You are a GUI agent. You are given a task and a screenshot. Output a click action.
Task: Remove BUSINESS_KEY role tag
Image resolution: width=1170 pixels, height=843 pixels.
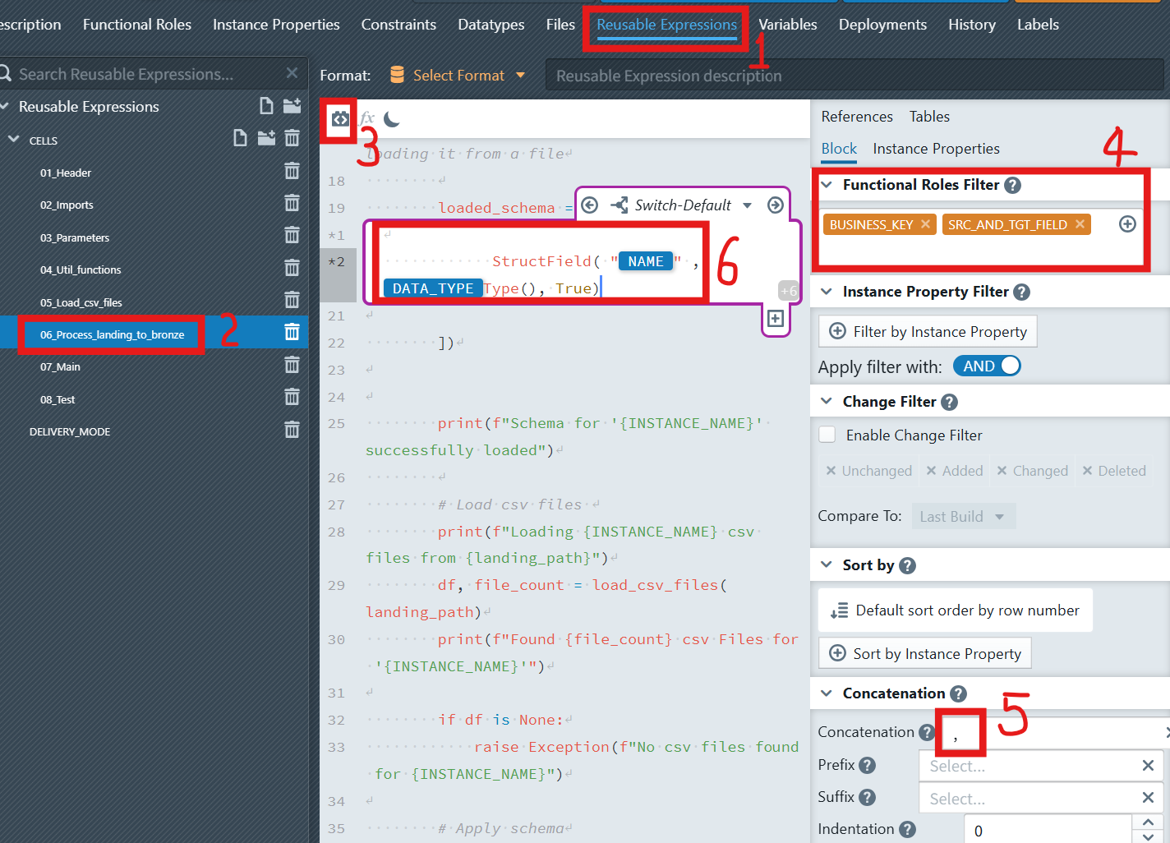tap(925, 224)
